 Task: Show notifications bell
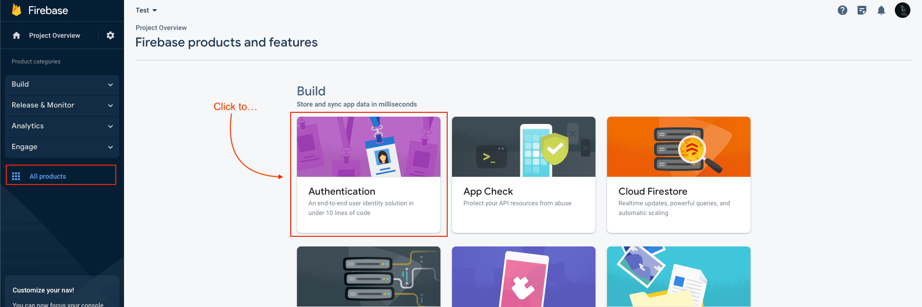(x=881, y=10)
